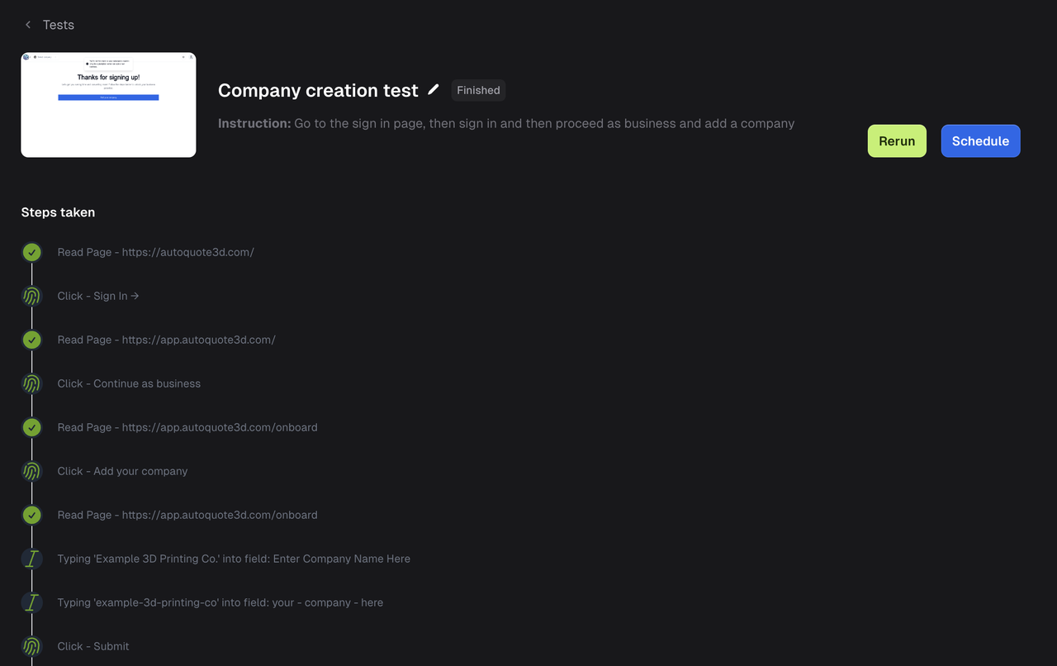Click the Finished status badge

(x=478, y=90)
